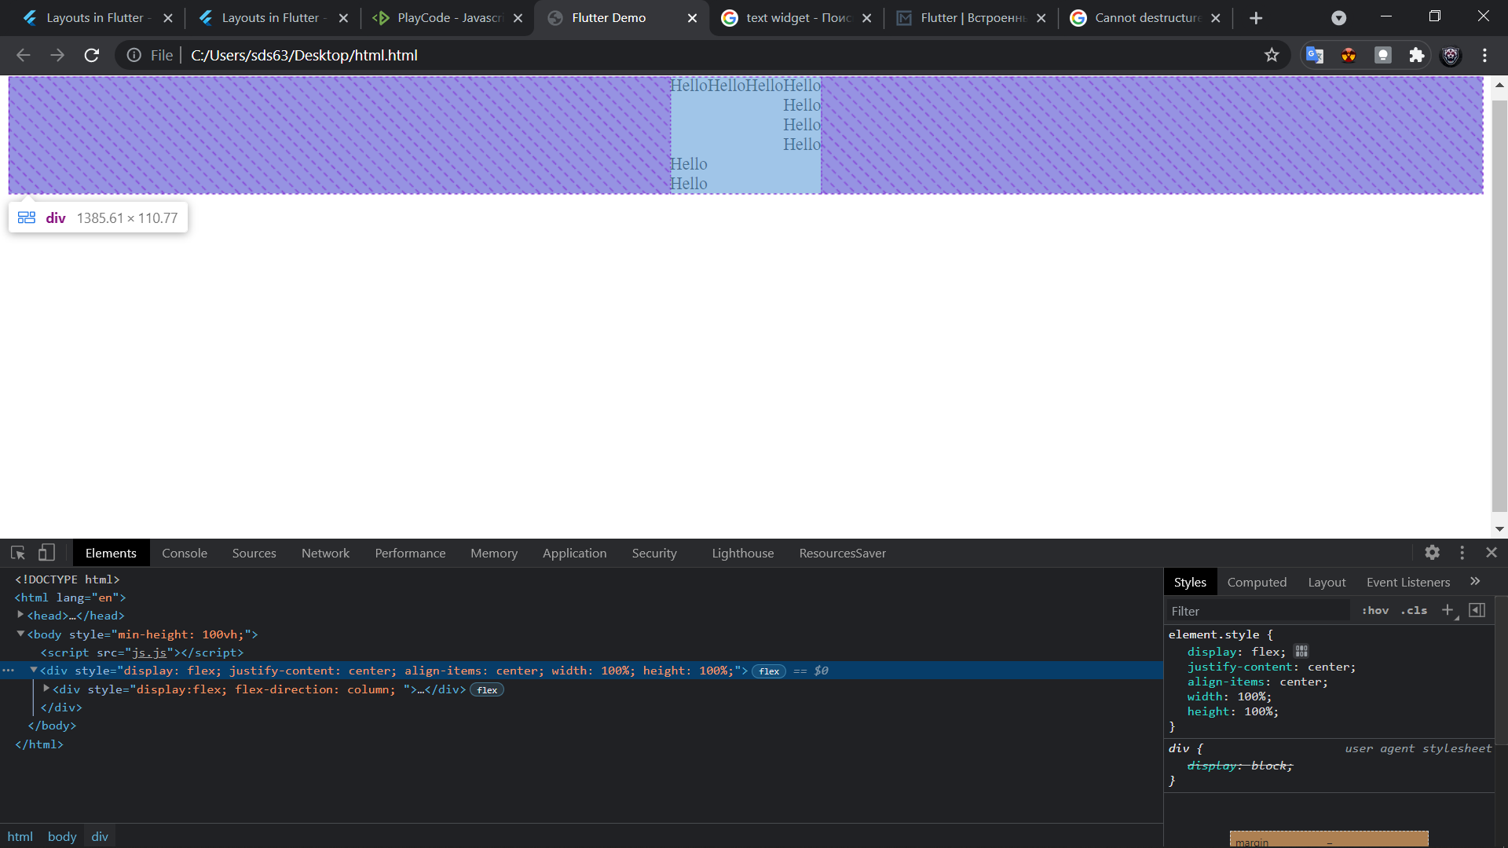Switch to the Flutter | Встроенные tab

click(972, 18)
